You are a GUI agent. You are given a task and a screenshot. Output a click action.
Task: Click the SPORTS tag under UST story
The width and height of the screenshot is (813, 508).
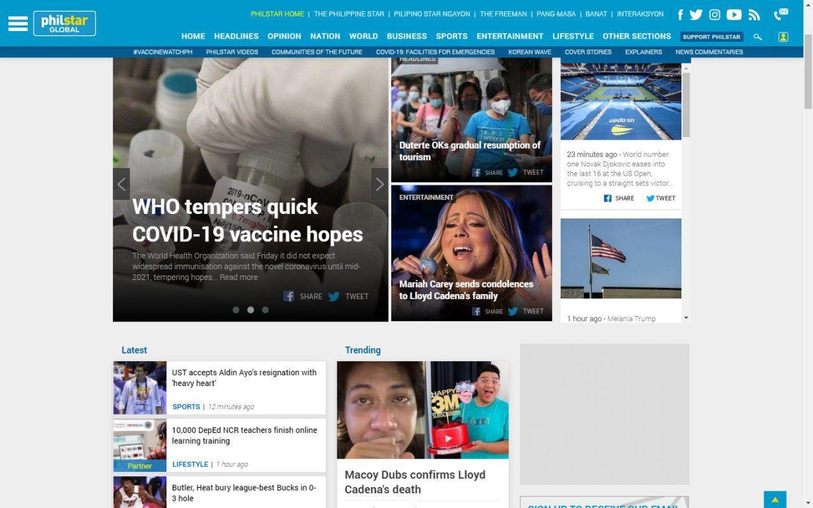(186, 407)
